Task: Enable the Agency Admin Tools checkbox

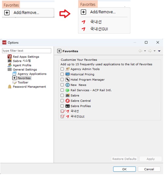Action: coord(62,69)
